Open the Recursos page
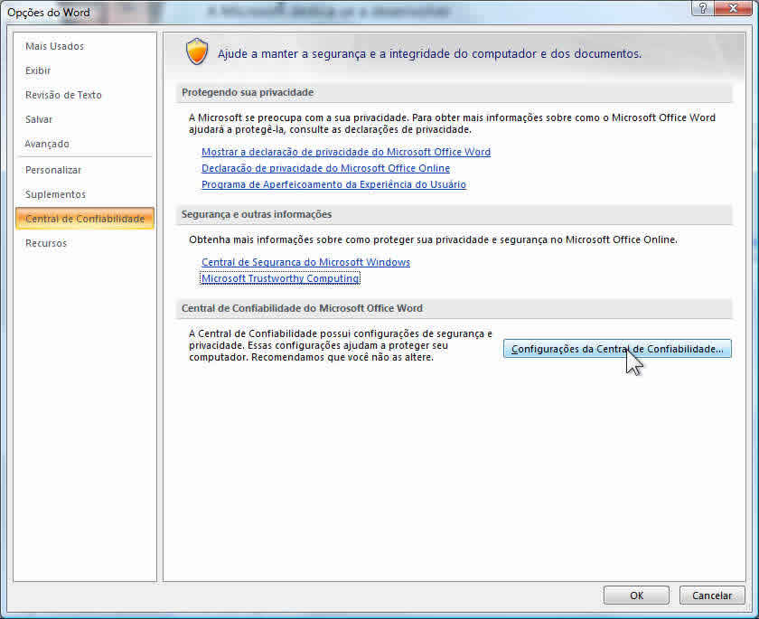Image resolution: width=759 pixels, height=619 pixels. coord(46,243)
